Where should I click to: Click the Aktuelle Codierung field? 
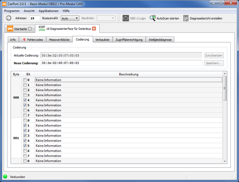[121, 56]
